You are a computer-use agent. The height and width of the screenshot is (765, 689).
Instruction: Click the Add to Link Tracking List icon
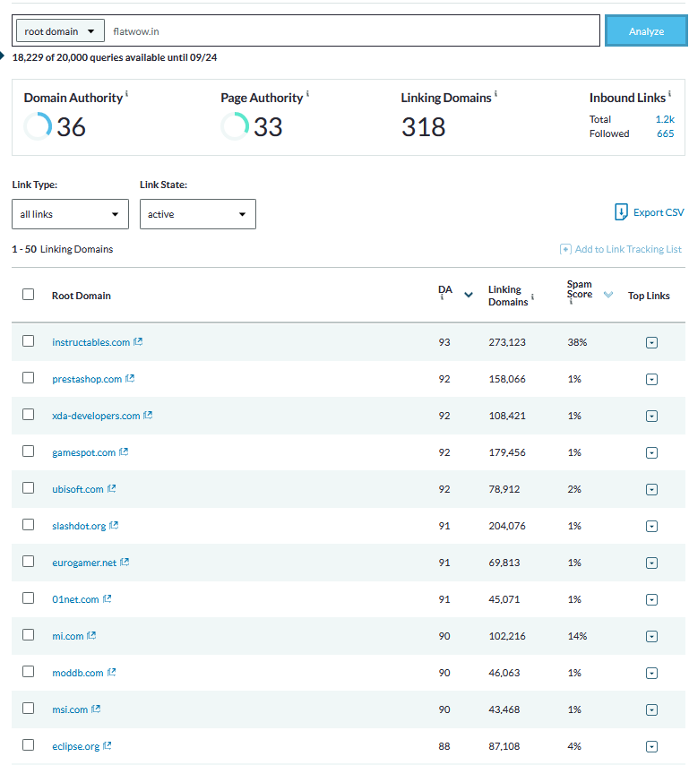tap(565, 249)
